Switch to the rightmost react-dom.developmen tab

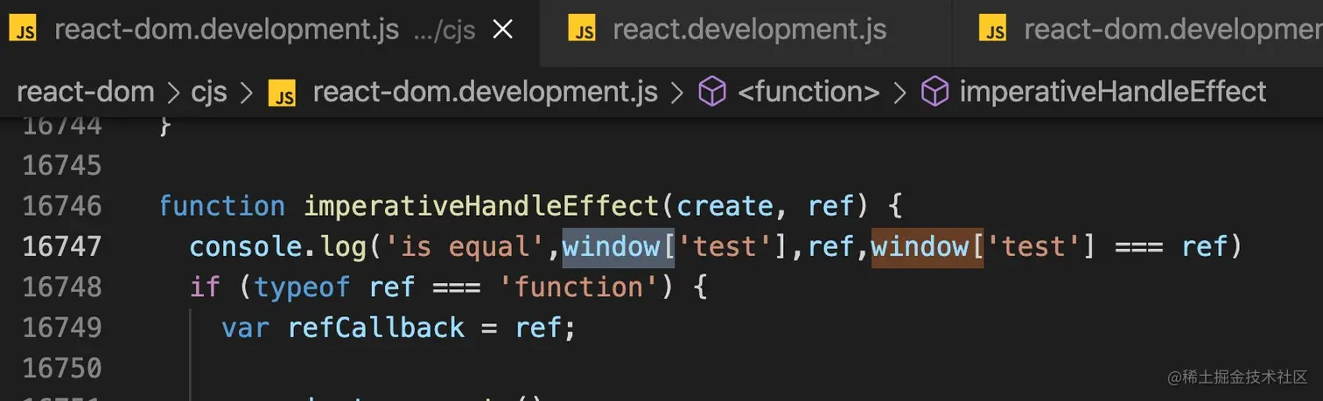(1137, 31)
